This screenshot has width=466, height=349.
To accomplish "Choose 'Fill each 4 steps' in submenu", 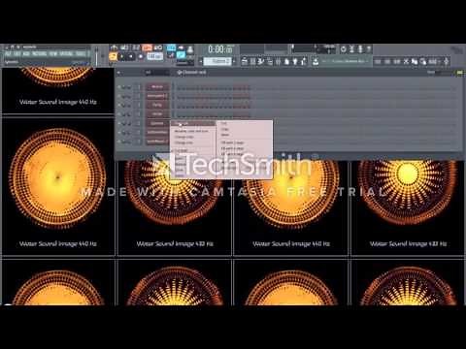I will coord(232,148).
